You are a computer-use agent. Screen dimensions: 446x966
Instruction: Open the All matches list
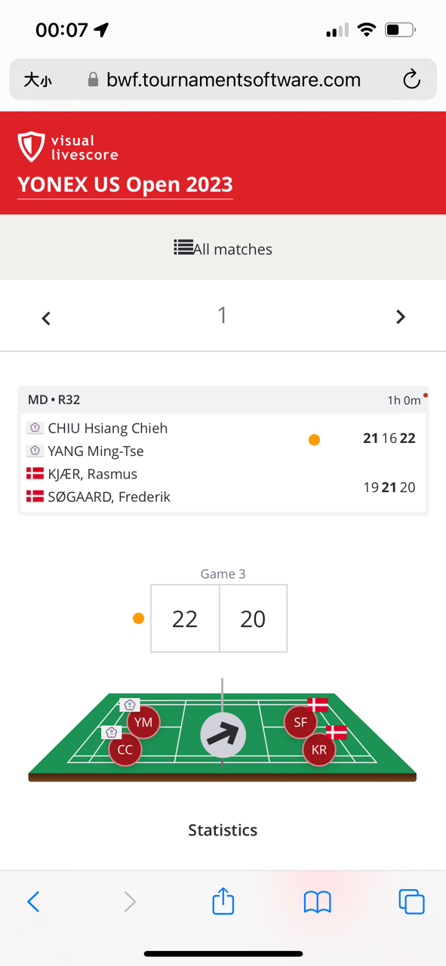[x=223, y=248]
